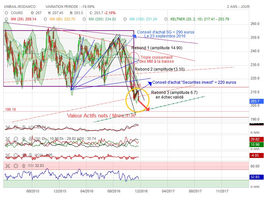The height and width of the screenshot is (197, 267).
Task: Remove the DMI indicator panel
Action: pos(8,139)
